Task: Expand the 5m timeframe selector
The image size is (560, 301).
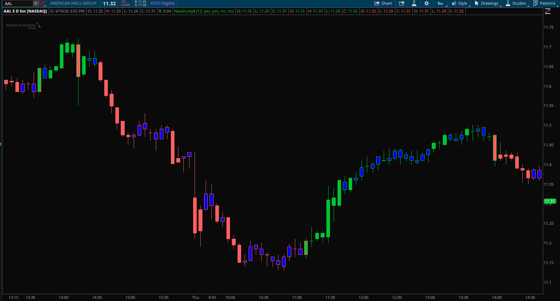Action: tap(440, 3)
